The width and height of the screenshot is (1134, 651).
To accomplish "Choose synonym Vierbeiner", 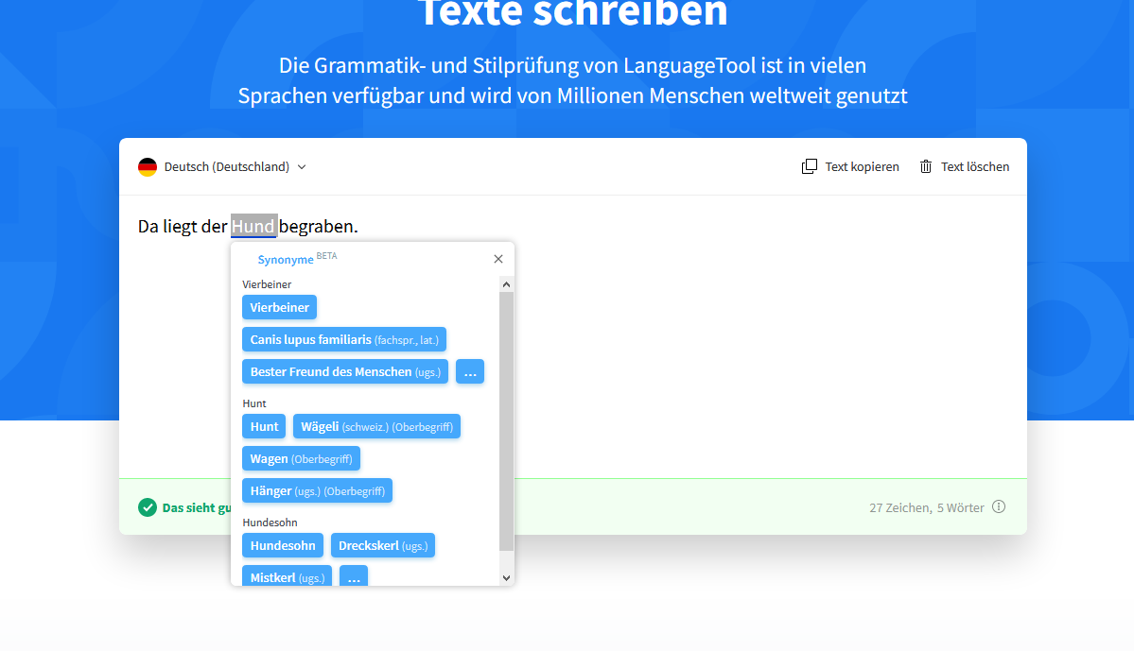I will pos(279,307).
